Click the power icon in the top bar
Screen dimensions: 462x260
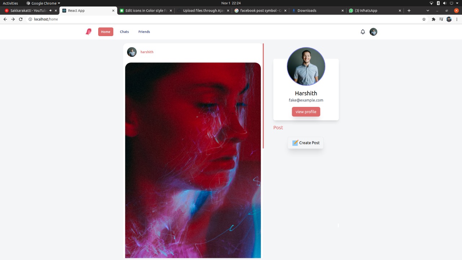[x=451, y=3]
